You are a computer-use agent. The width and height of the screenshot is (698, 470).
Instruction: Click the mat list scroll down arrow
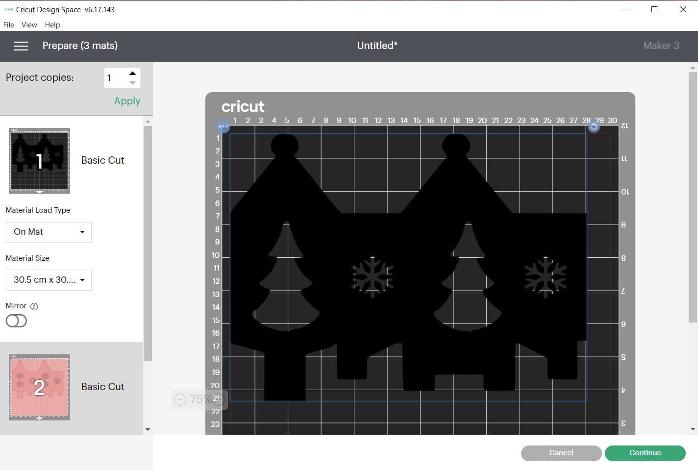(x=148, y=429)
